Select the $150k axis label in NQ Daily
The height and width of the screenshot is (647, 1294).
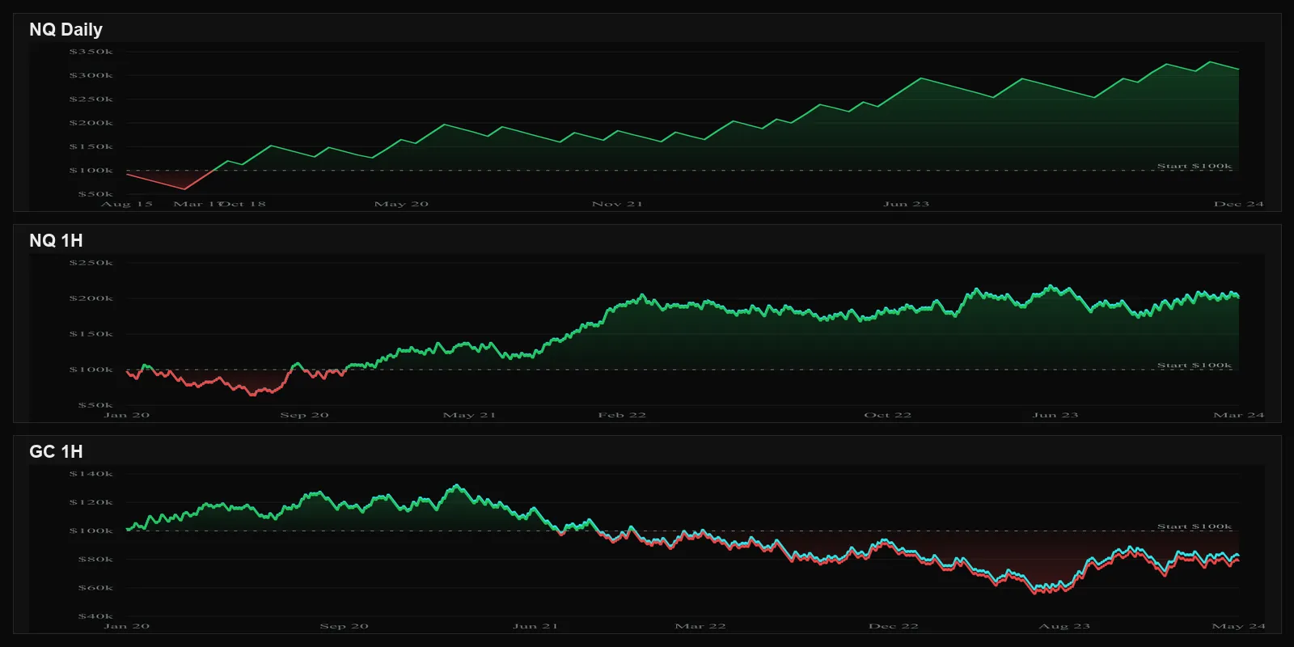click(91, 146)
